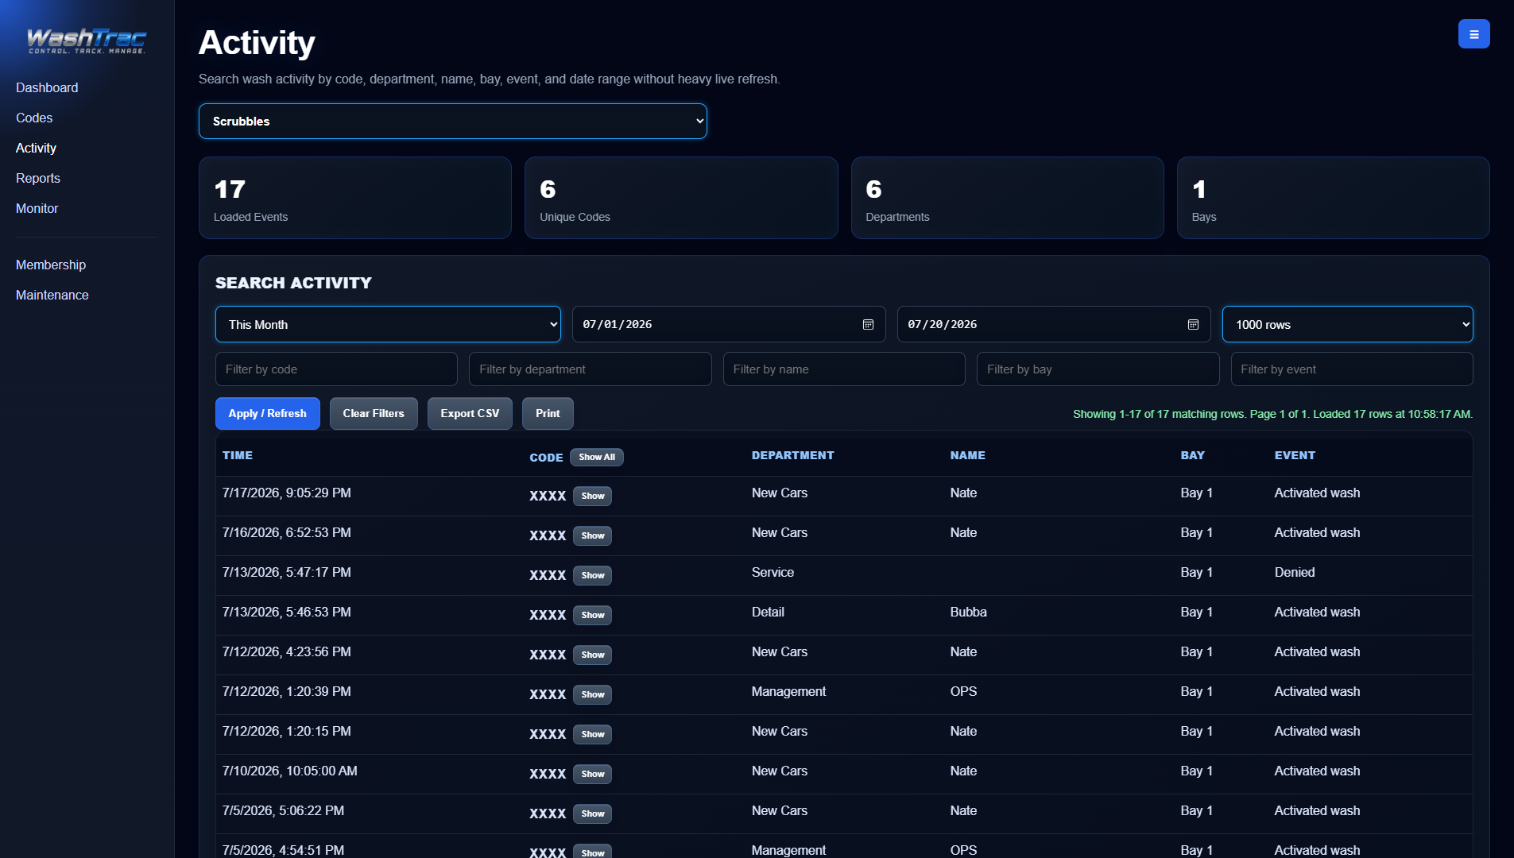The width and height of the screenshot is (1514, 858).
Task: Open Monitor in sidebar
Action: [x=37, y=208]
